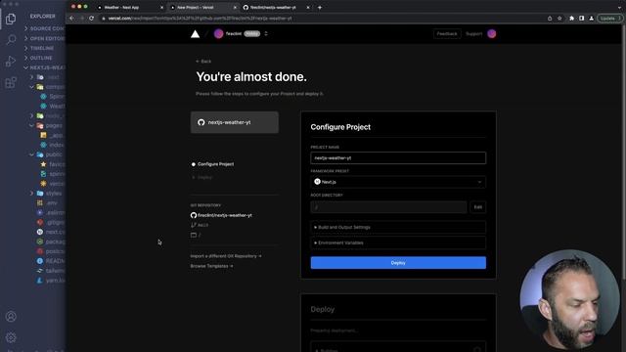The width and height of the screenshot is (626, 352).
Task: Go back with the browser back arrow
Action: click(x=71, y=19)
